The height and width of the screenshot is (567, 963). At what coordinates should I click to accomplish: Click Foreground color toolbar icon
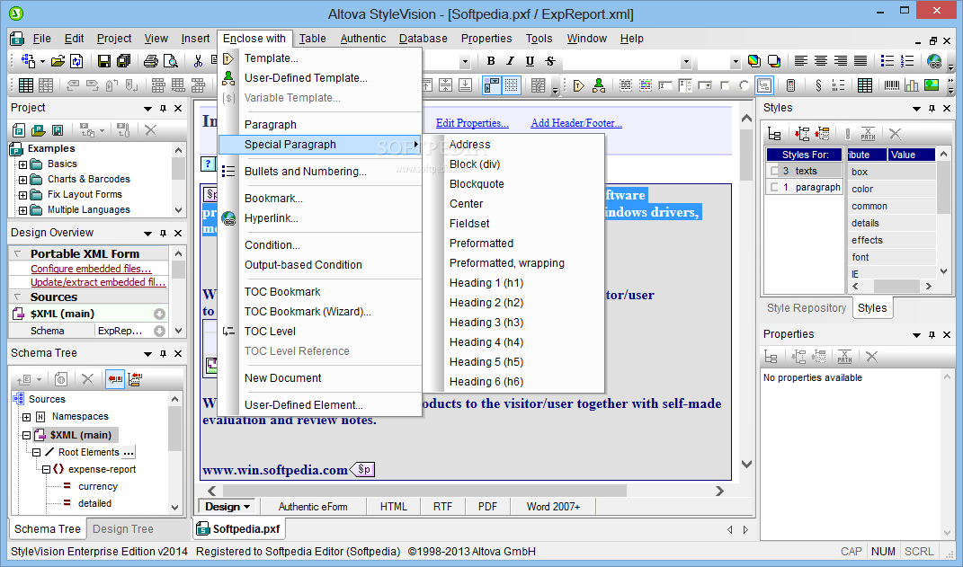[754, 61]
